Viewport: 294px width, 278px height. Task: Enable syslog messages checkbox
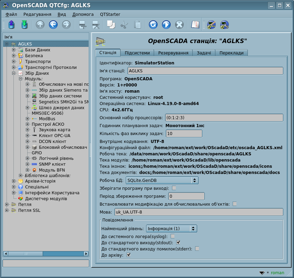coord(173,236)
